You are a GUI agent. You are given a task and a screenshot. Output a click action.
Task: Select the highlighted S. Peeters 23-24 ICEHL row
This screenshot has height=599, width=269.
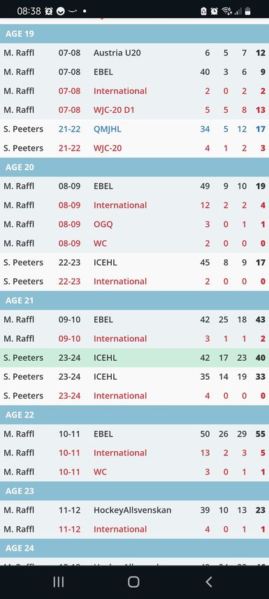tap(134, 357)
